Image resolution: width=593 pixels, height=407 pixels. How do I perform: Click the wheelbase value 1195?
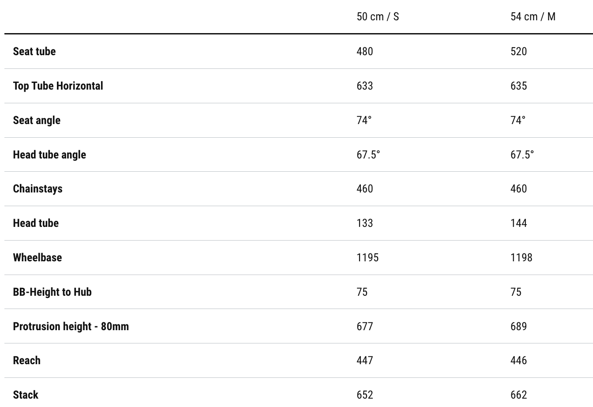point(368,257)
